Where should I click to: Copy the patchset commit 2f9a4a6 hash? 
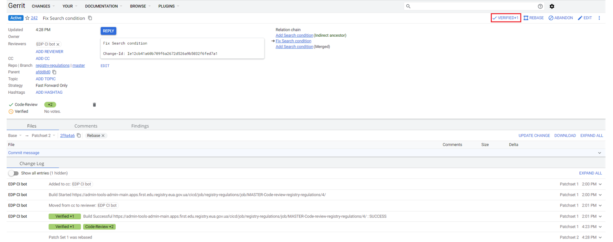click(79, 136)
